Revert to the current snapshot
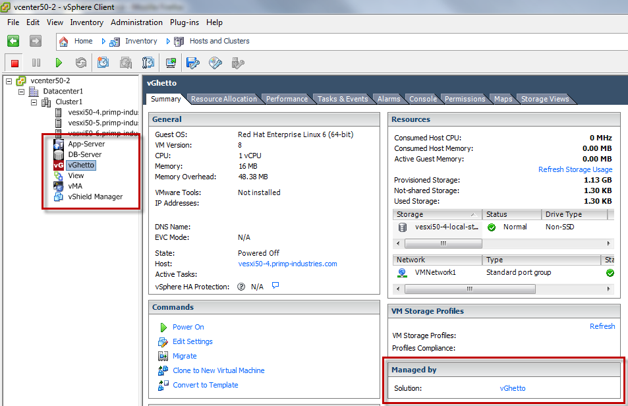This screenshot has height=406, width=628. 124,63
